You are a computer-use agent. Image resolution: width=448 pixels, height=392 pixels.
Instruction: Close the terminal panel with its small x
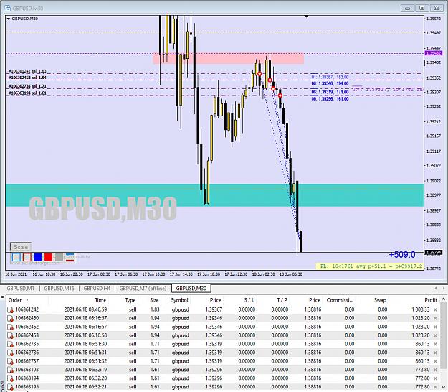(x=1, y=297)
